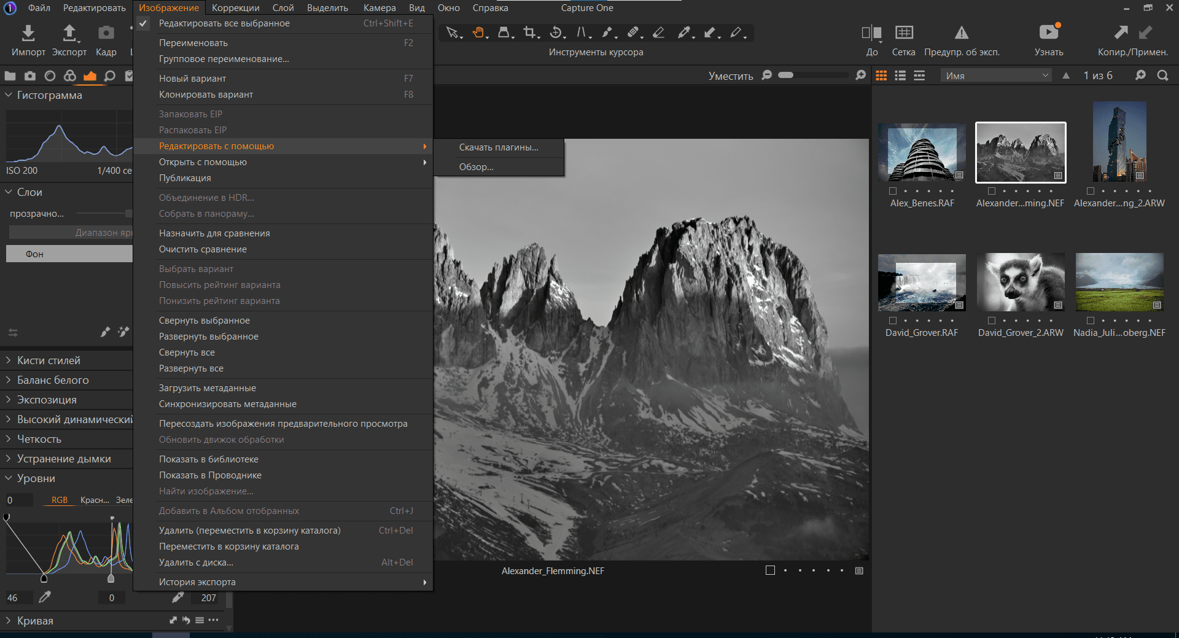
Task: Click 'Скачать плагины...' in the submenu
Action: [498, 147]
